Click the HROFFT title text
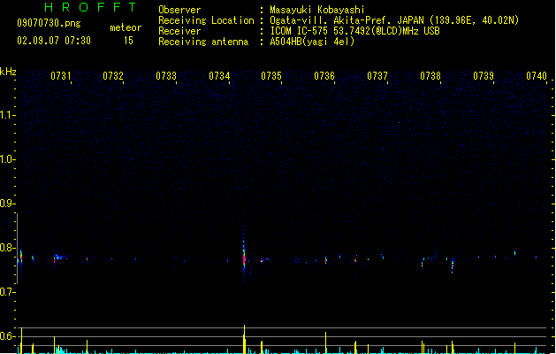The image size is (556, 354). 91,7
